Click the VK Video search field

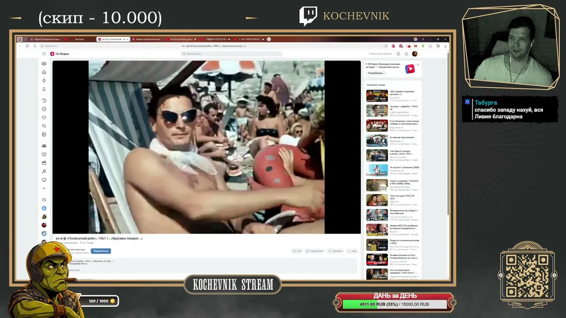232,54
